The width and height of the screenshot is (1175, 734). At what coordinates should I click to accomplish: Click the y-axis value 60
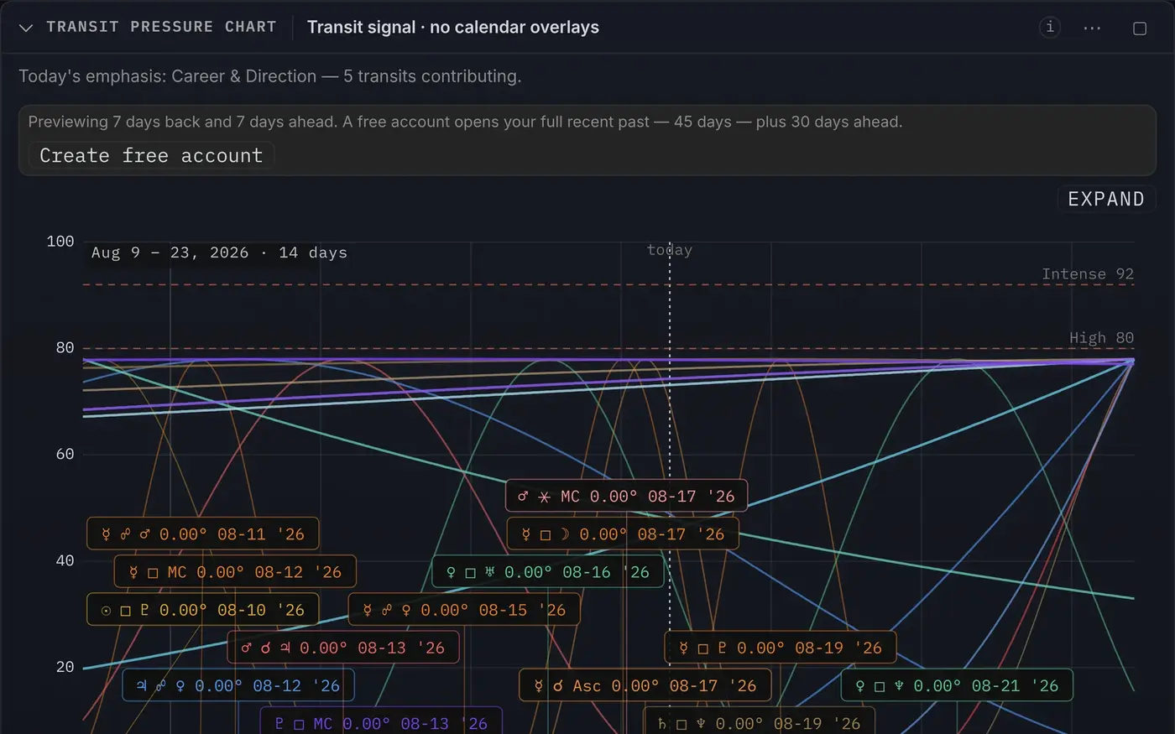65,454
